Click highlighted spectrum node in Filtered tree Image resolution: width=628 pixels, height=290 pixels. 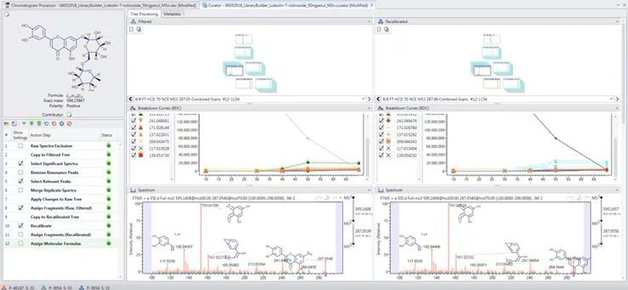pos(234,71)
